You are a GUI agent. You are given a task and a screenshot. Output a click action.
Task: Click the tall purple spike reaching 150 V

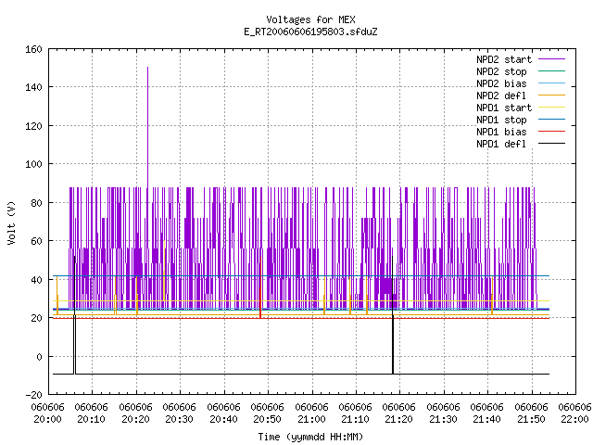pos(147,127)
